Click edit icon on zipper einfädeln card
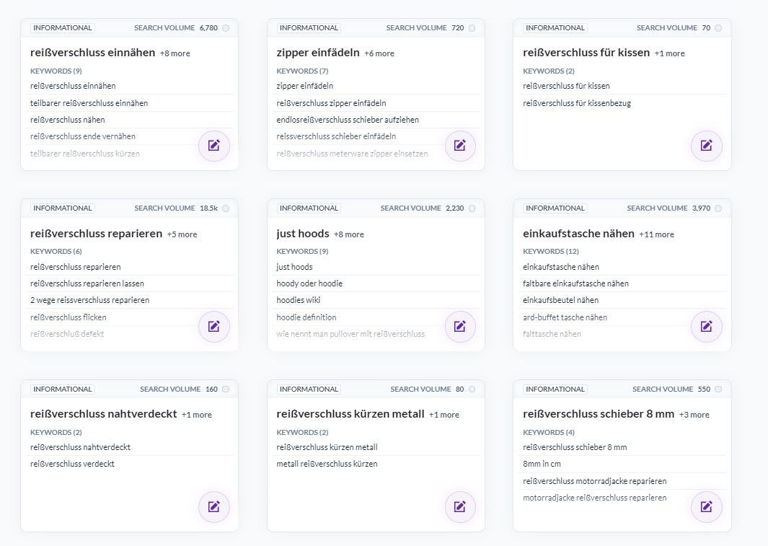 tap(460, 146)
